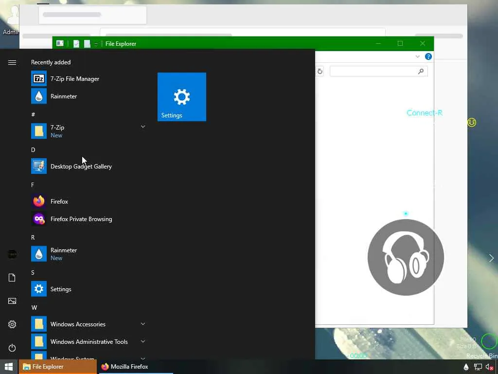
Task: Expand the Start menu hamburger navigation
Action: [x=12, y=63]
